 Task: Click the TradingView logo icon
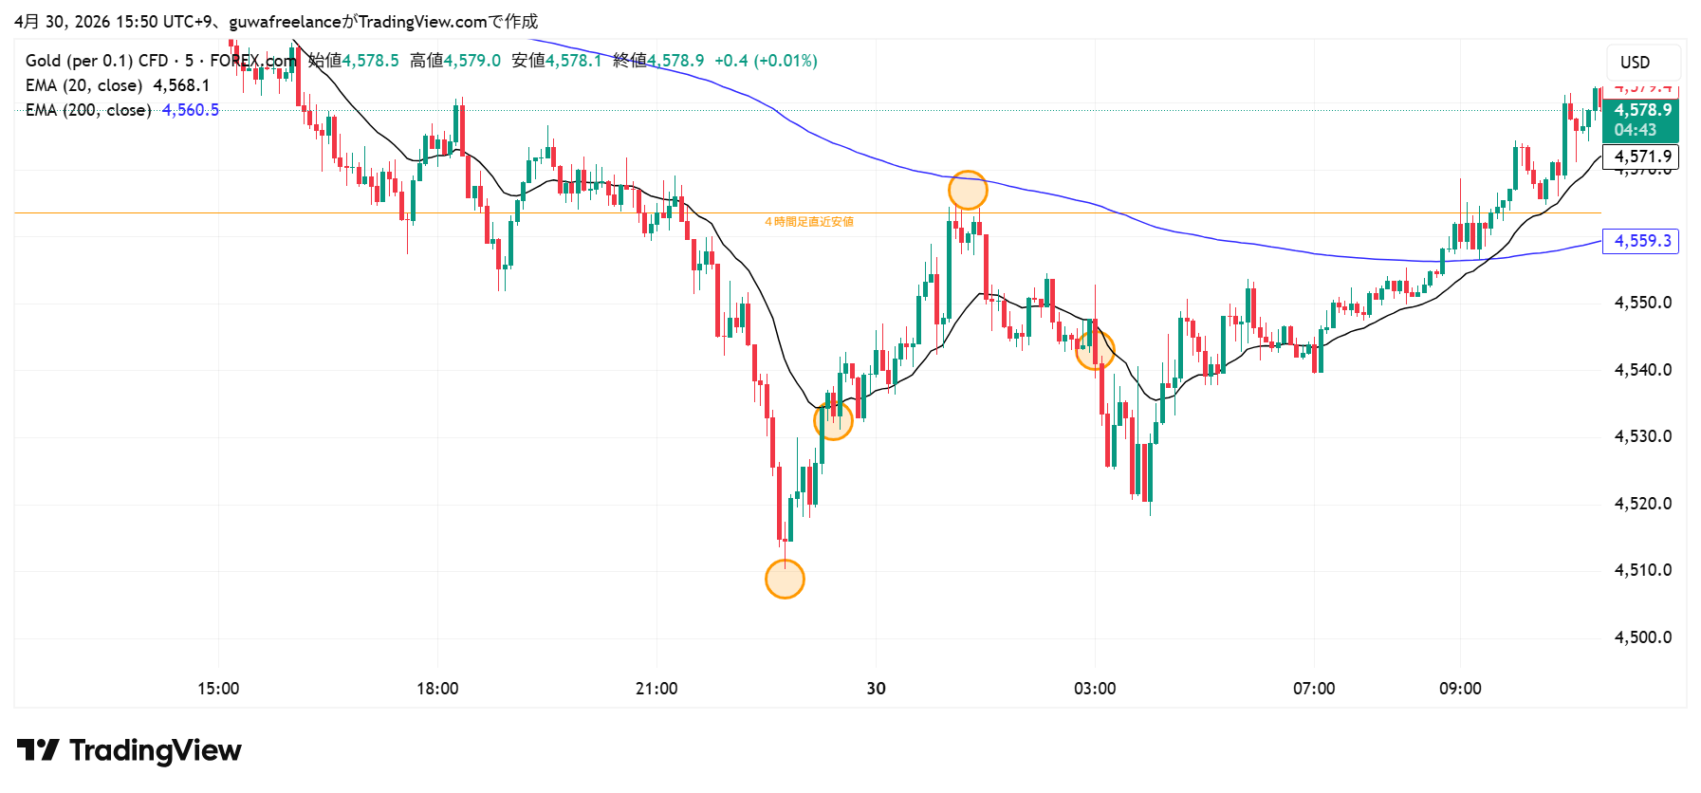(x=38, y=750)
